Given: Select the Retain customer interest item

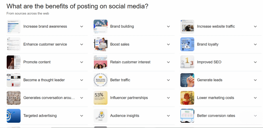Looking at the screenshot, I should 134,62.
